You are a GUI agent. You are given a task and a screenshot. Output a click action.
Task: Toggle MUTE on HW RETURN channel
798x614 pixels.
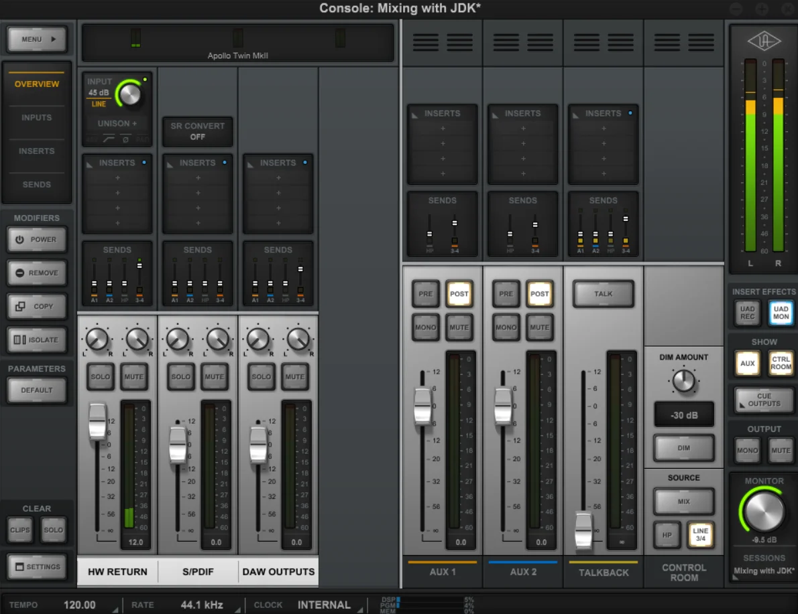coord(134,376)
